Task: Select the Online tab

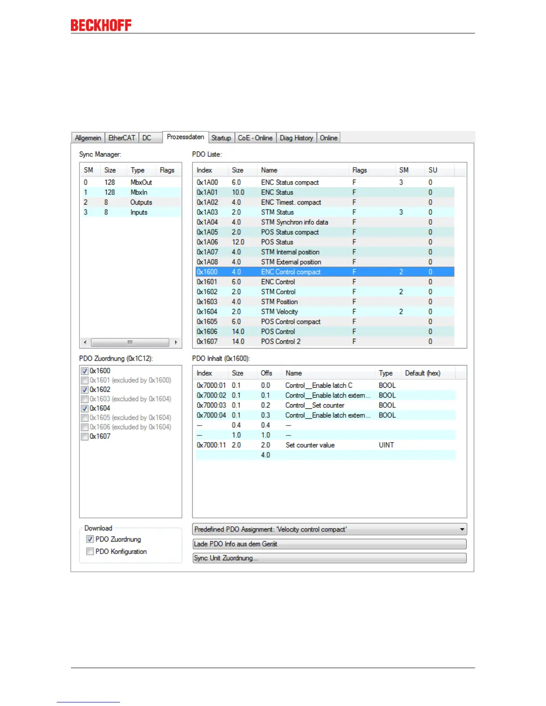Action: coord(329,138)
